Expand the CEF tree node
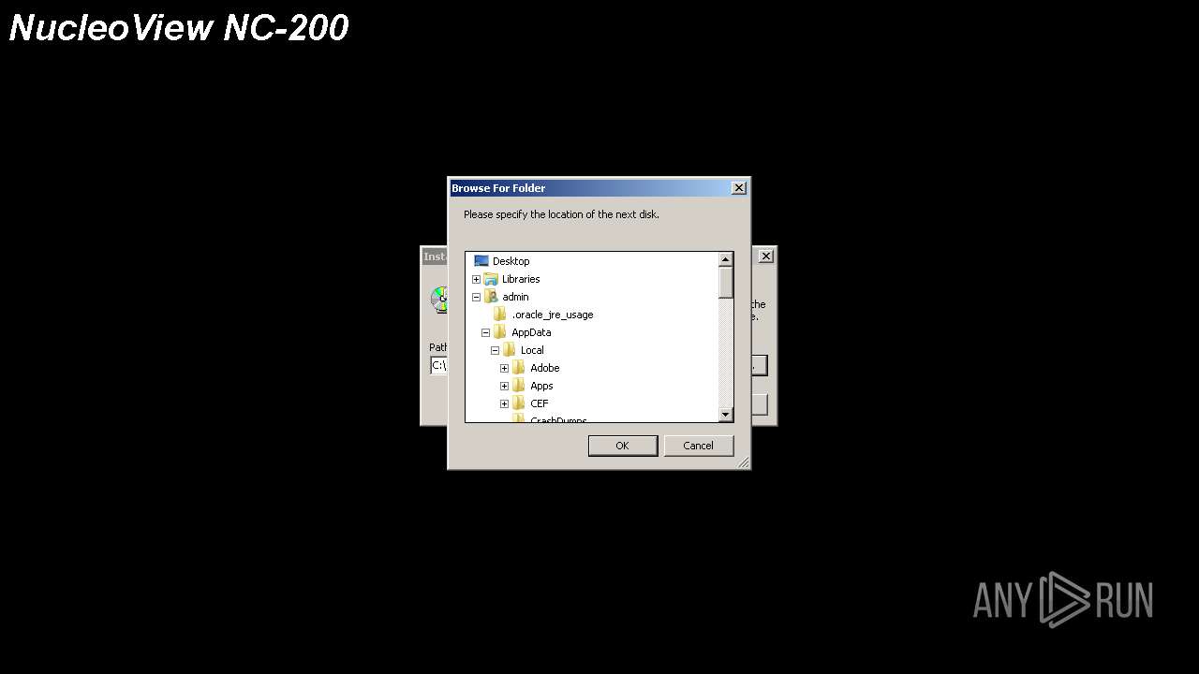Image resolution: width=1199 pixels, height=674 pixels. (504, 403)
